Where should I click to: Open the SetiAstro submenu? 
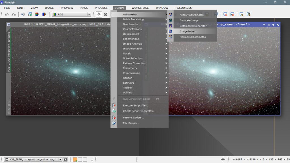click(140, 83)
